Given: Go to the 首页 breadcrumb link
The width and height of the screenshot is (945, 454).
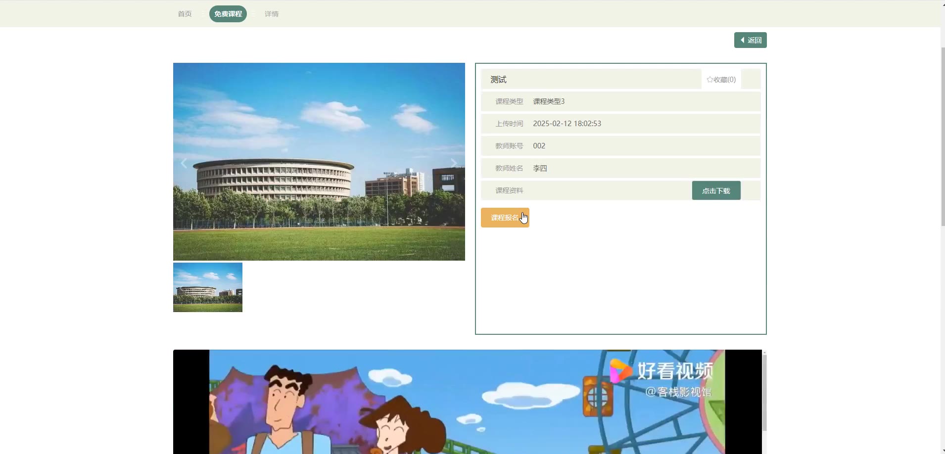Looking at the screenshot, I should point(185,14).
